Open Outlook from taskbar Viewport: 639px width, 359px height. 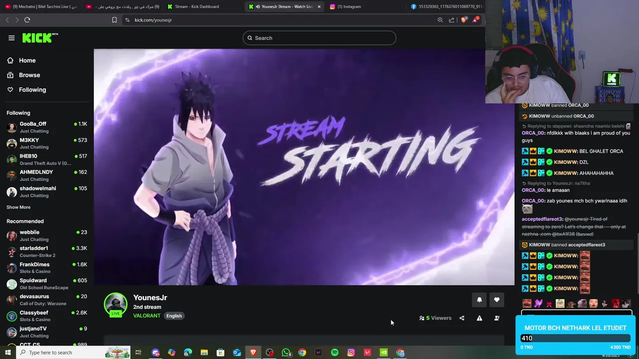(237, 353)
